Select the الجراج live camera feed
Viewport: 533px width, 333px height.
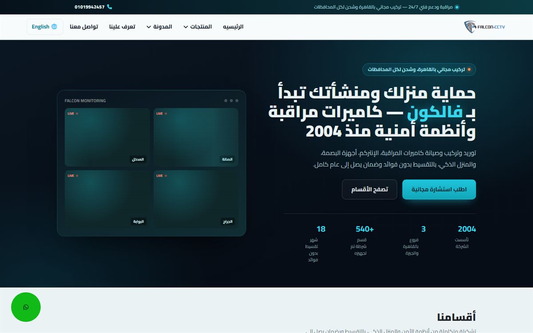(x=196, y=199)
